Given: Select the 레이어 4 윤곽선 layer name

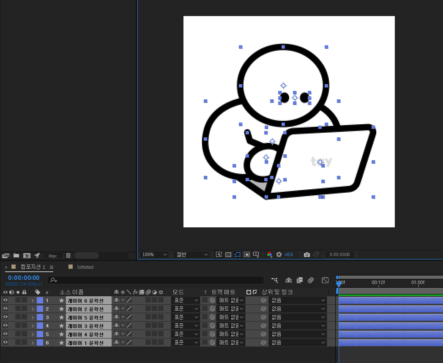Looking at the screenshot, I should point(86,334).
